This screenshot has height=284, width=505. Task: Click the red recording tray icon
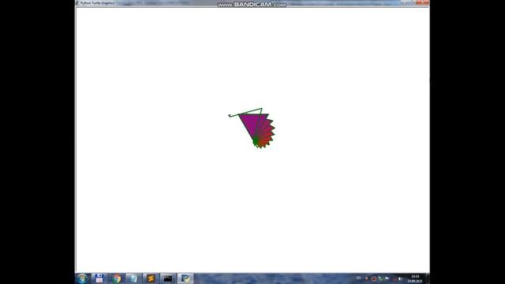click(373, 278)
